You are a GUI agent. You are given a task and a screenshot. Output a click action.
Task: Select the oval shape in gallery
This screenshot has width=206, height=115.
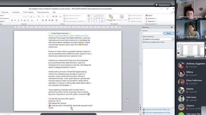[x=99, y=16]
